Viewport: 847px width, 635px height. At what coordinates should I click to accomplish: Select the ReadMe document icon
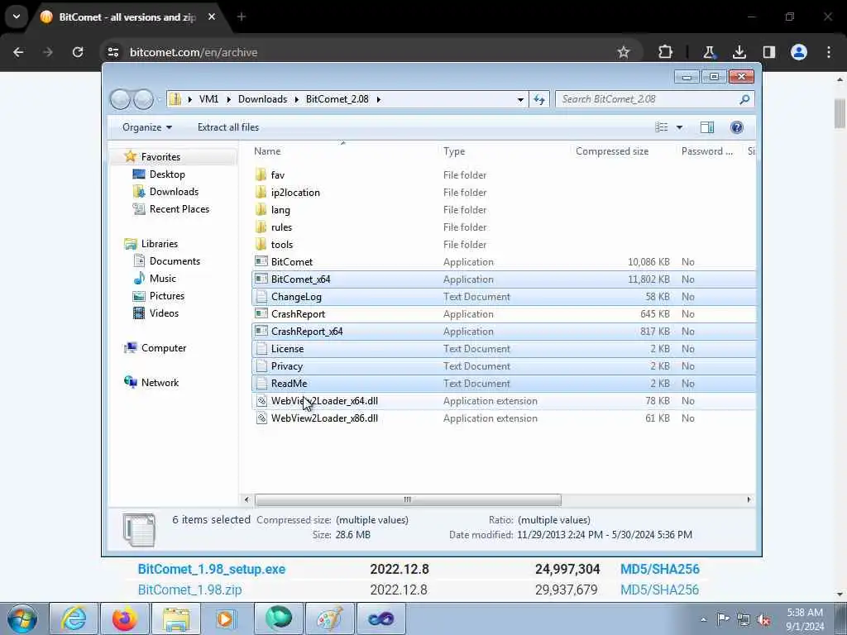pyautogui.click(x=261, y=384)
